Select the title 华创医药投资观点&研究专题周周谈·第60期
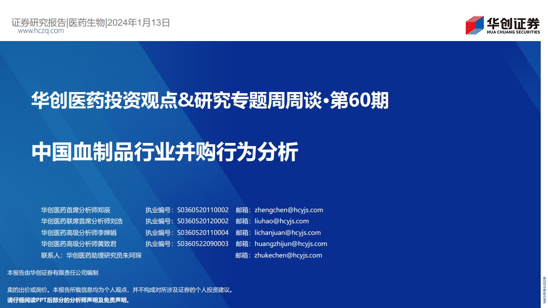Image resolution: width=548 pixels, height=308 pixels. [210, 101]
